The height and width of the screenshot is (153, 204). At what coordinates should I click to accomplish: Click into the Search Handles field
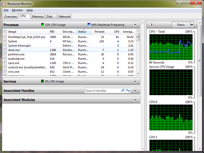pyautogui.click(x=102, y=91)
